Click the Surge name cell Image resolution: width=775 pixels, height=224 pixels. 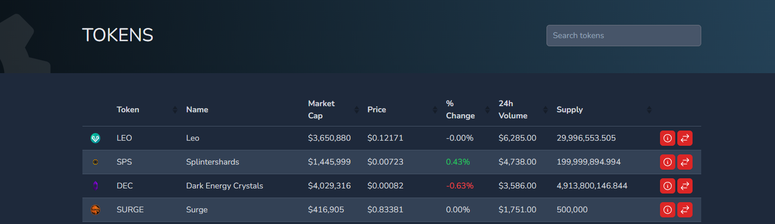[197, 210]
